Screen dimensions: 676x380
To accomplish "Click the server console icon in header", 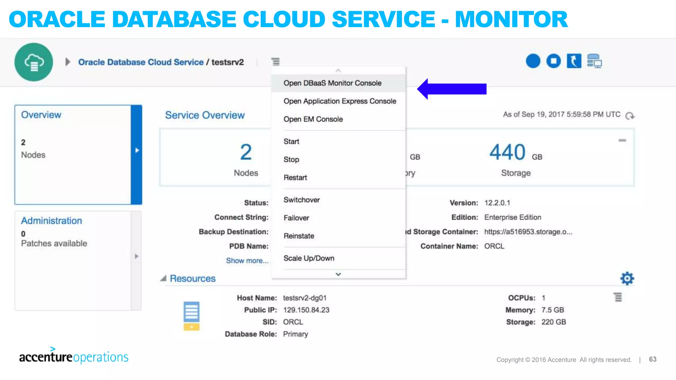I will coord(594,61).
